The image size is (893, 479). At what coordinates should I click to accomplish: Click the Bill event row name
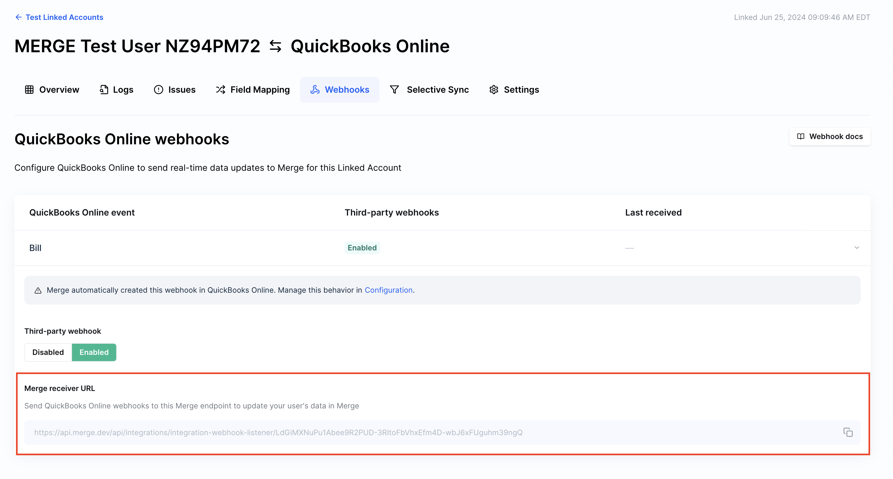pyautogui.click(x=35, y=248)
